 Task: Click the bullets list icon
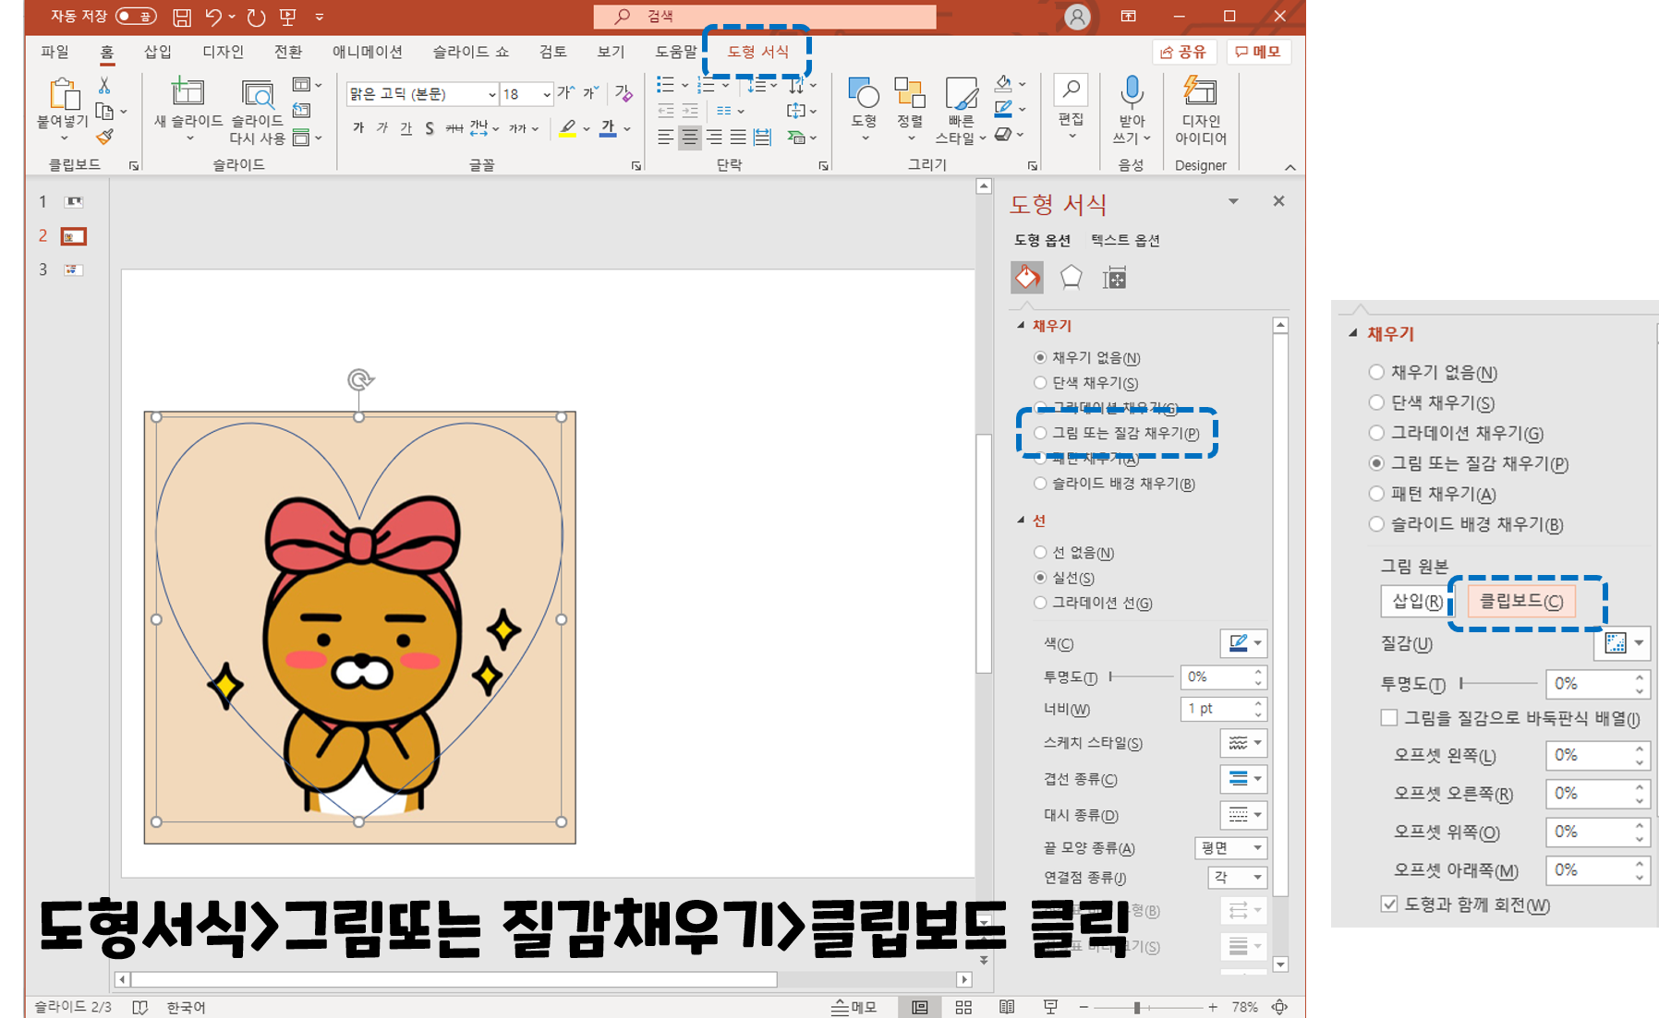tap(665, 85)
